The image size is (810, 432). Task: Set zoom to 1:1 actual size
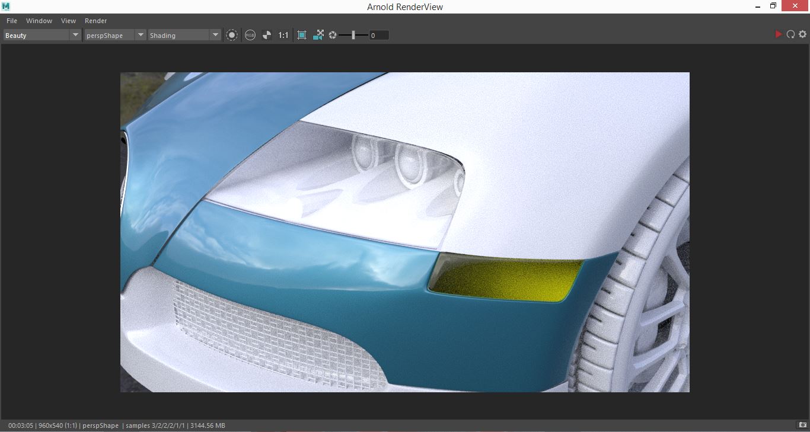[x=283, y=36]
